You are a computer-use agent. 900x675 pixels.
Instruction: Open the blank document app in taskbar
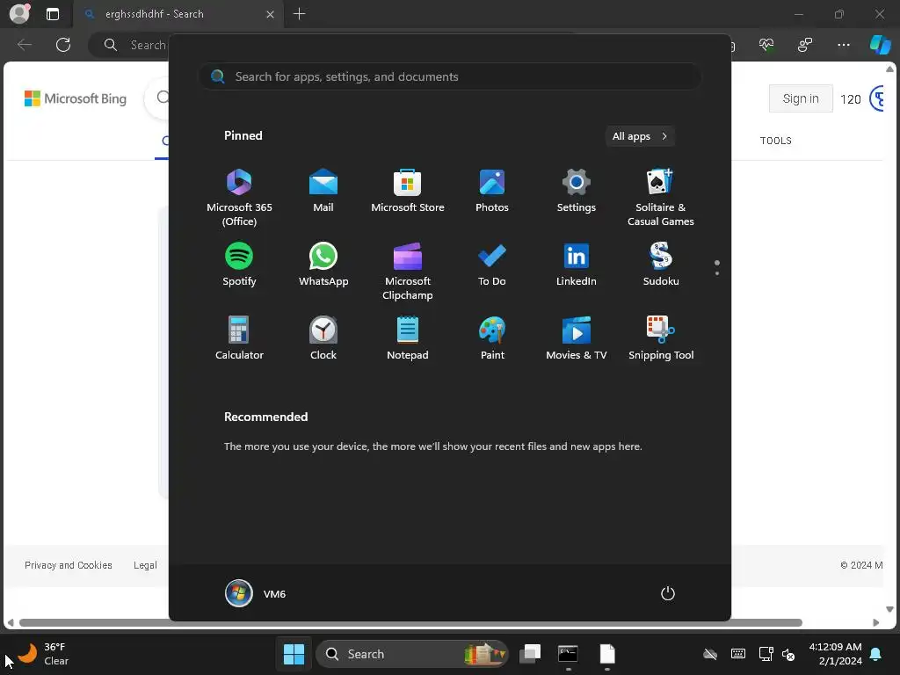pyautogui.click(x=607, y=654)
